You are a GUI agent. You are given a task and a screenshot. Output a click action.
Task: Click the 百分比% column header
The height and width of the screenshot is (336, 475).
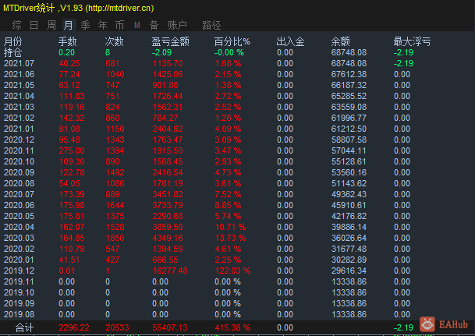(x=232, y=41)
